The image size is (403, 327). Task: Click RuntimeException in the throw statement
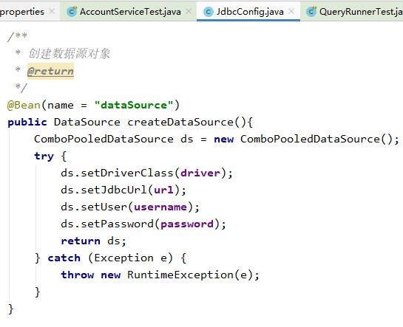click(180, 275)
